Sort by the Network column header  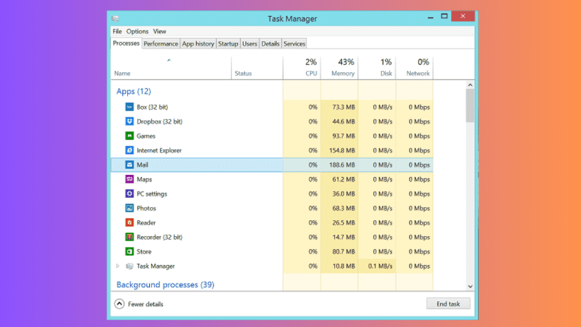point(414,68)
